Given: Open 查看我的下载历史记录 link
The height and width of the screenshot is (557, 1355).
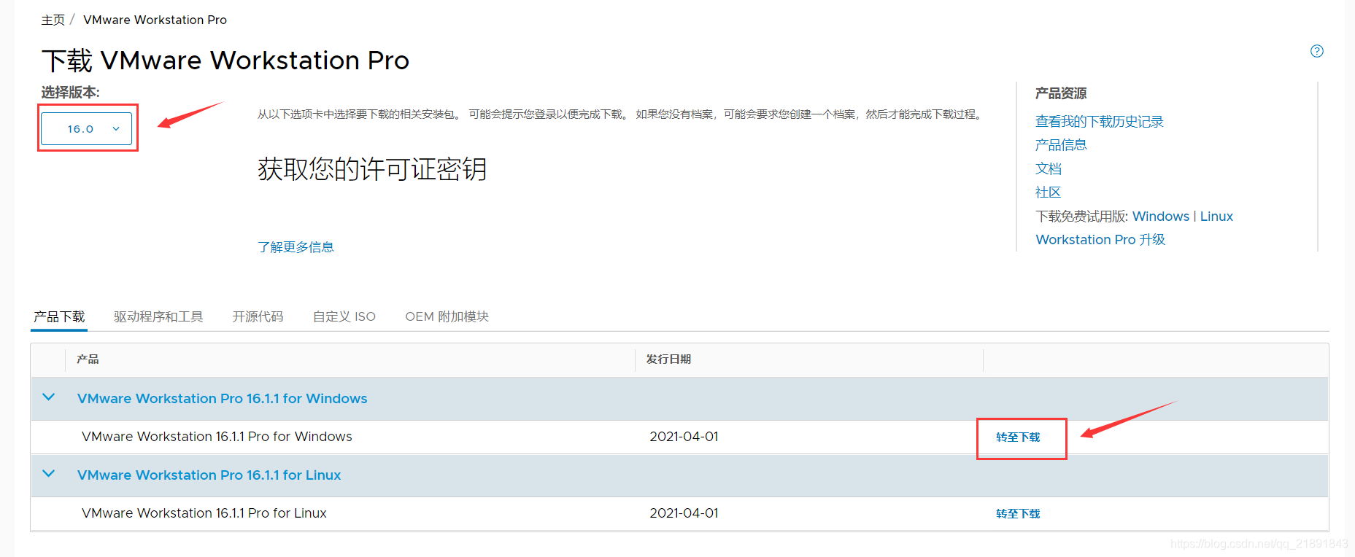Looking at the screenshot, I should tap(1099, 121).
